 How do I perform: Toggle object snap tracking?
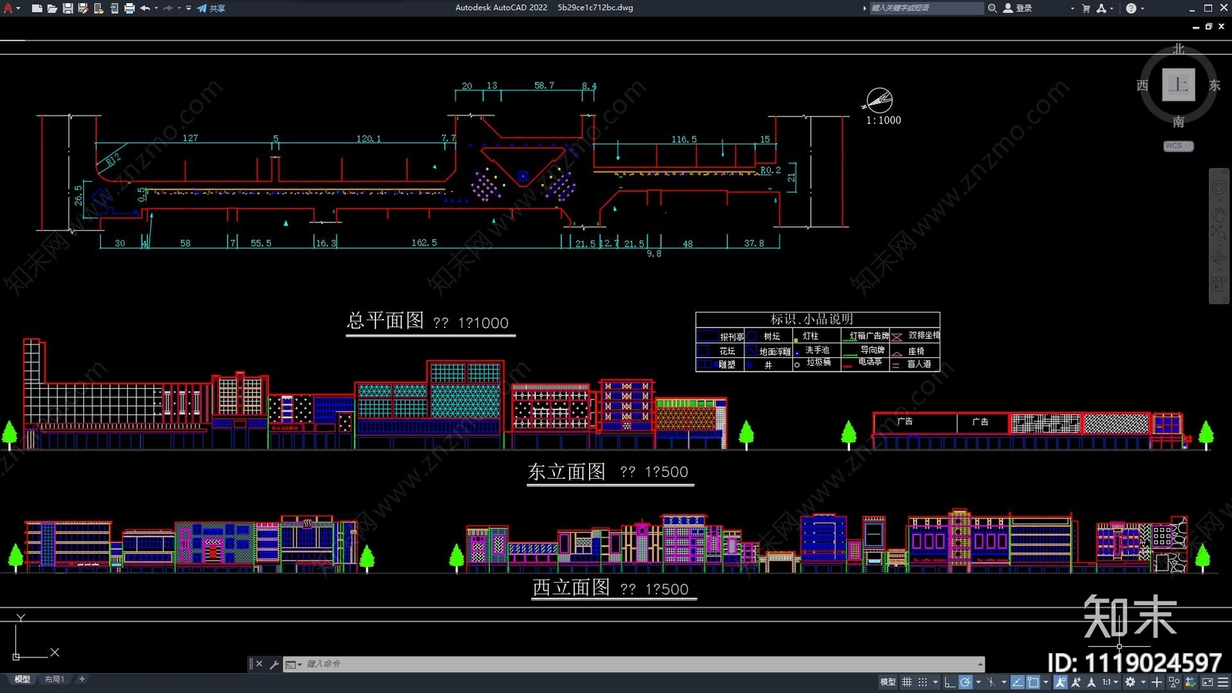[x=1017, y=681]
